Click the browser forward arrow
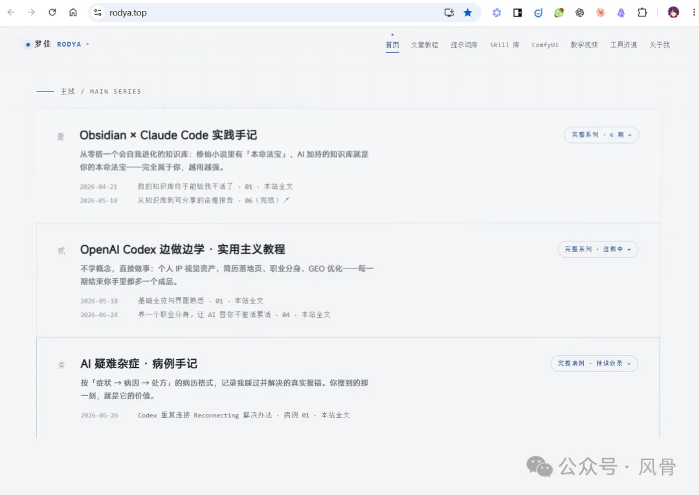 (31, 12)
